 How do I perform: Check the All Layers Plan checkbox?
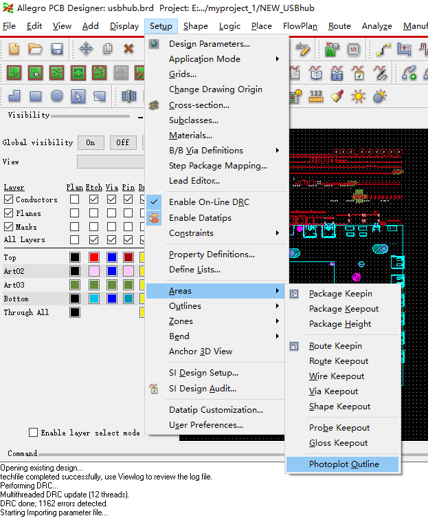pos(75,239)
